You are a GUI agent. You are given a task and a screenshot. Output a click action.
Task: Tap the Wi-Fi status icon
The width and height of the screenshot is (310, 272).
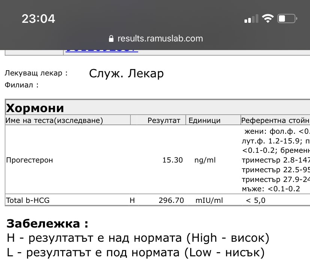click(268, 19)
